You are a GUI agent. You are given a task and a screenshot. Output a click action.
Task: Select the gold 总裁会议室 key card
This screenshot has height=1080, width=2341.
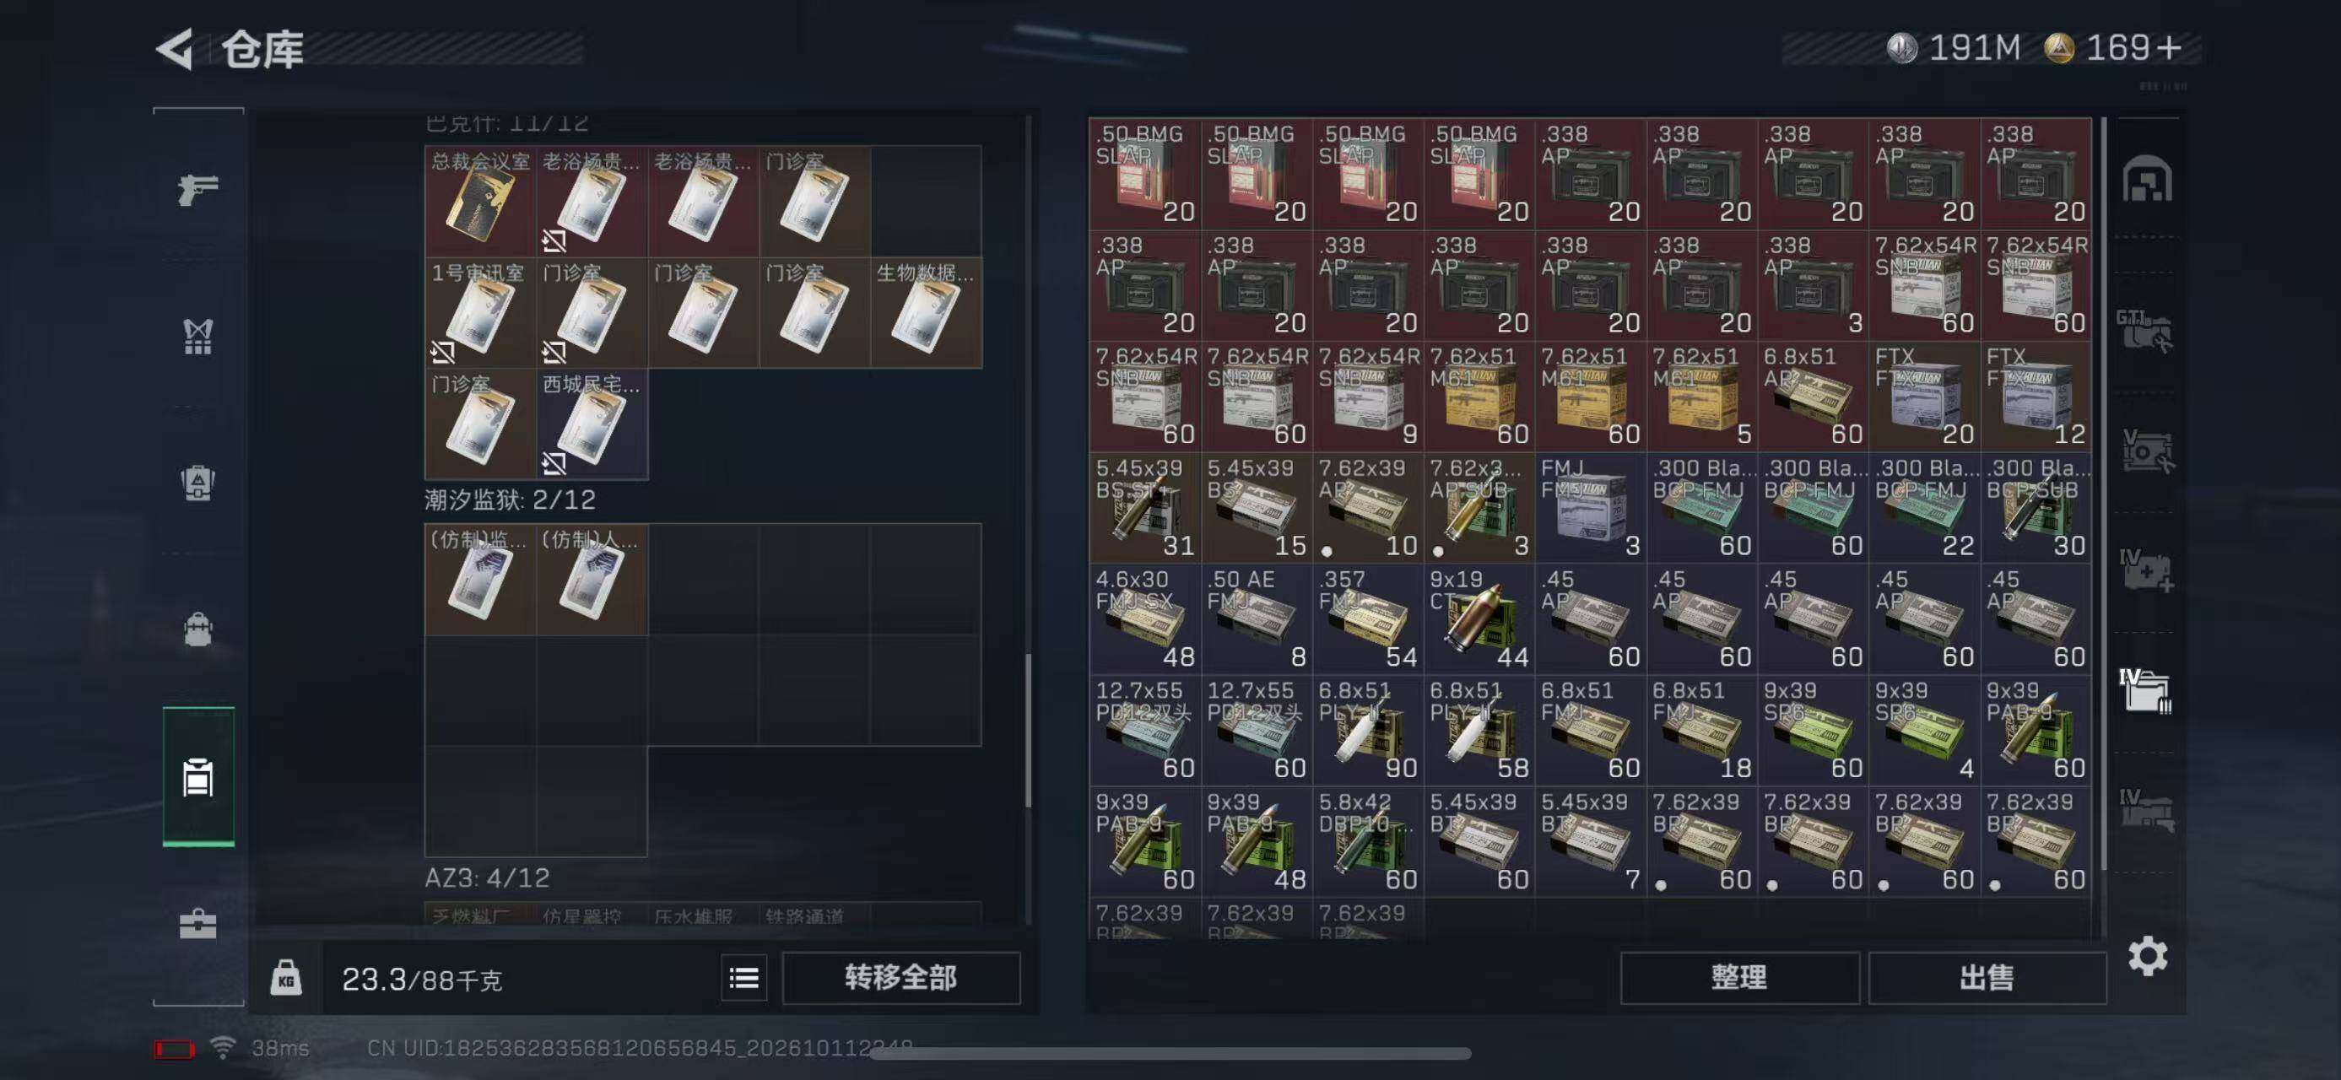pos(481,201)
